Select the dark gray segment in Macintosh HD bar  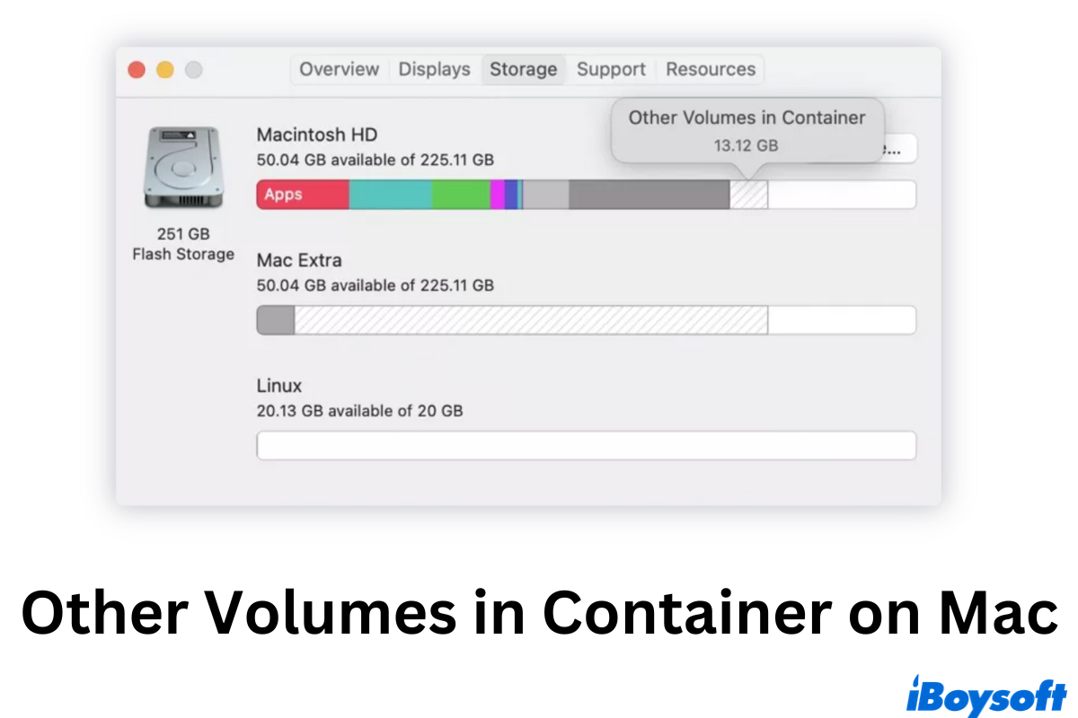(649, 195)
